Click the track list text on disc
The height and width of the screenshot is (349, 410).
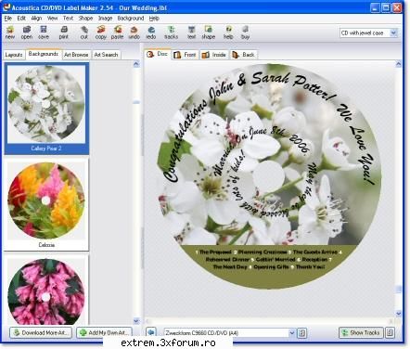268,259
